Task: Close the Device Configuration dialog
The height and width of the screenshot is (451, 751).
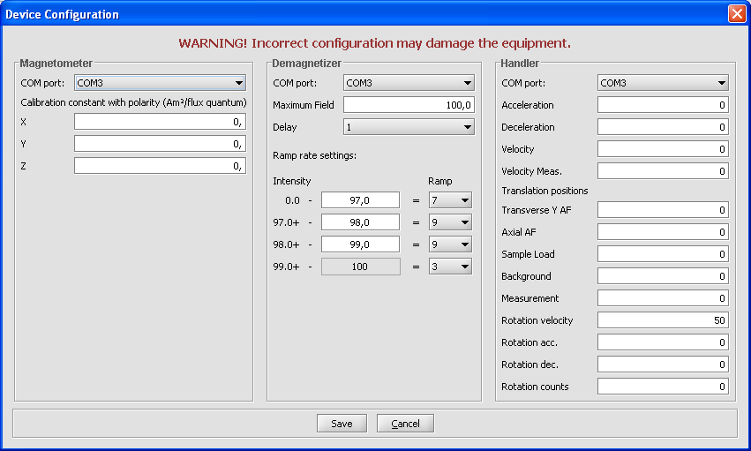Action: pyautogui.click(x=737, y=13)
